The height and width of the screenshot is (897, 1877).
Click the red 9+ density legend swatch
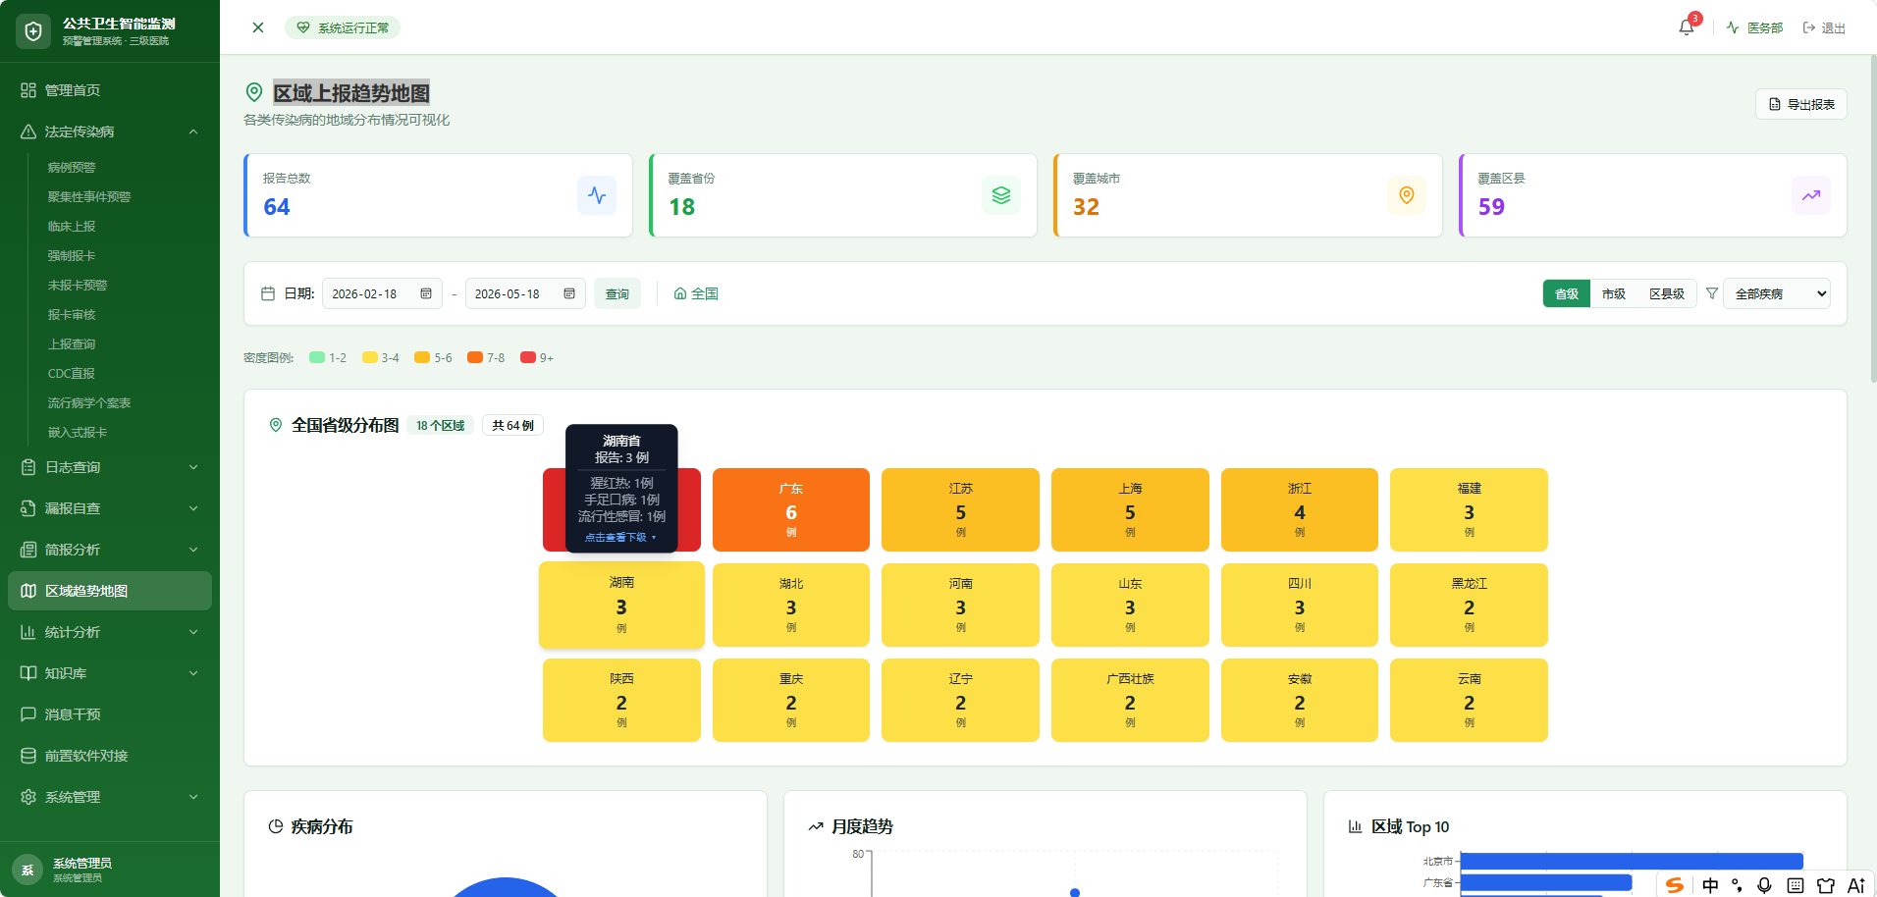528,357
